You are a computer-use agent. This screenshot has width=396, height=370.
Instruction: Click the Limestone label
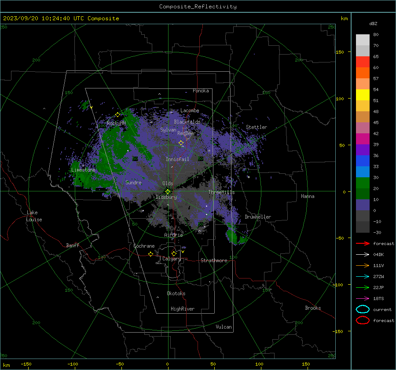point(83,170)
